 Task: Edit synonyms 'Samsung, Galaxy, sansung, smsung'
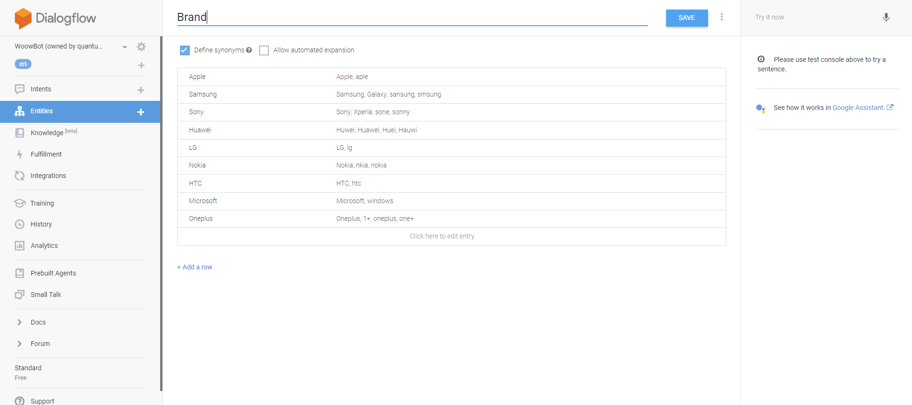[389, 94]
